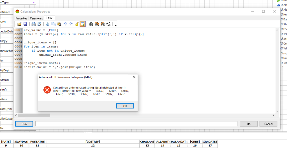This screenshot has width=287, height=148.
Task: Click the GRNDATES column header
Action: click(x=210, y=142)
